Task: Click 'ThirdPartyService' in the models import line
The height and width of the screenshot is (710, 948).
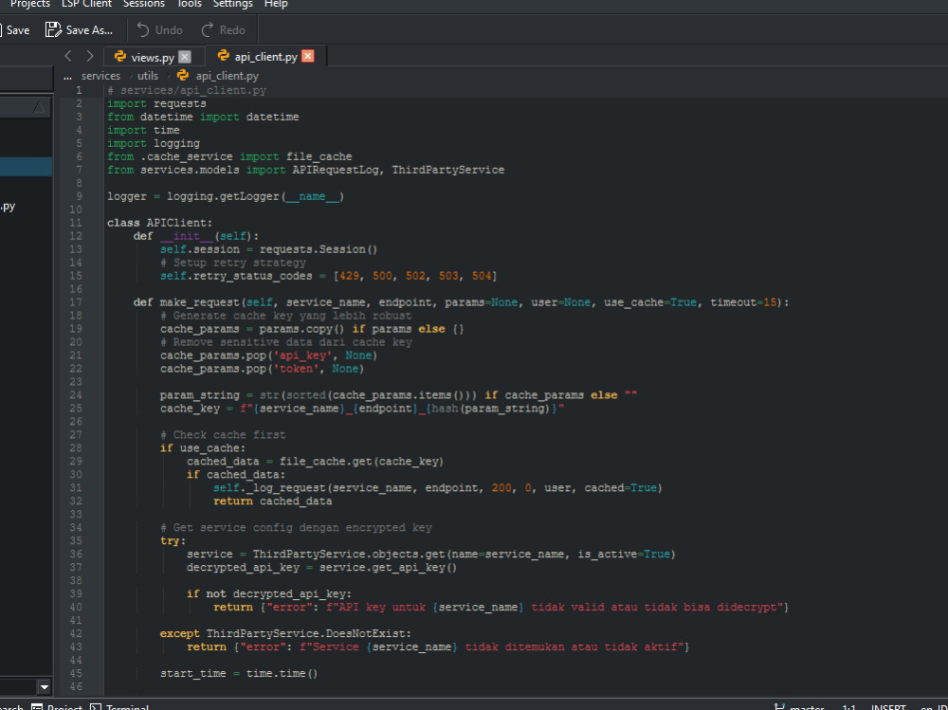Action: pos(448,170)
